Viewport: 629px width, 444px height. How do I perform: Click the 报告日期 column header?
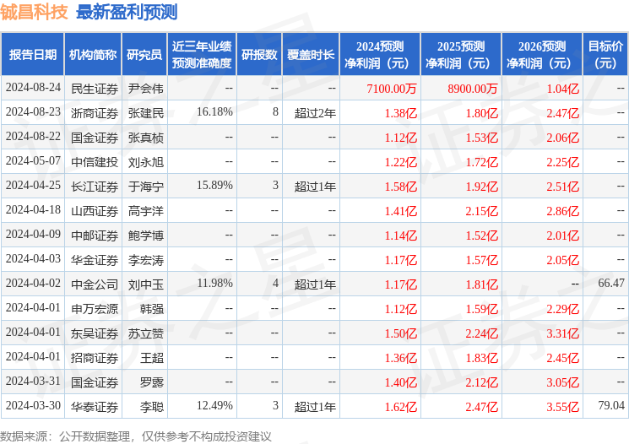point(32,55)
